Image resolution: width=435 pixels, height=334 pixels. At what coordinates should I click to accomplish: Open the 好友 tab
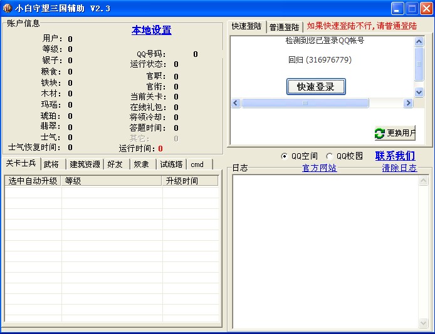(x=115, y=164)
